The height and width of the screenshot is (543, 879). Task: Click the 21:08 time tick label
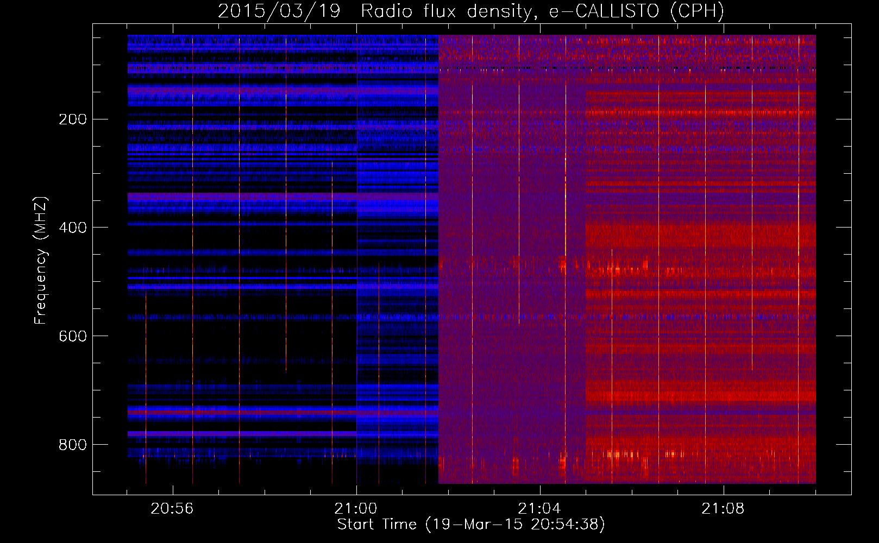coord(723,509)
